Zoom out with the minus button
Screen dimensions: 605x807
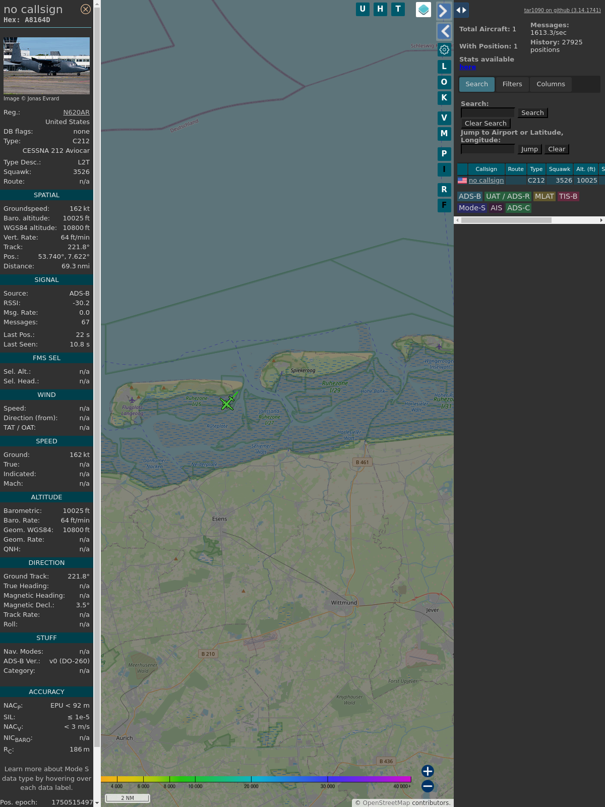coord(428,786)
